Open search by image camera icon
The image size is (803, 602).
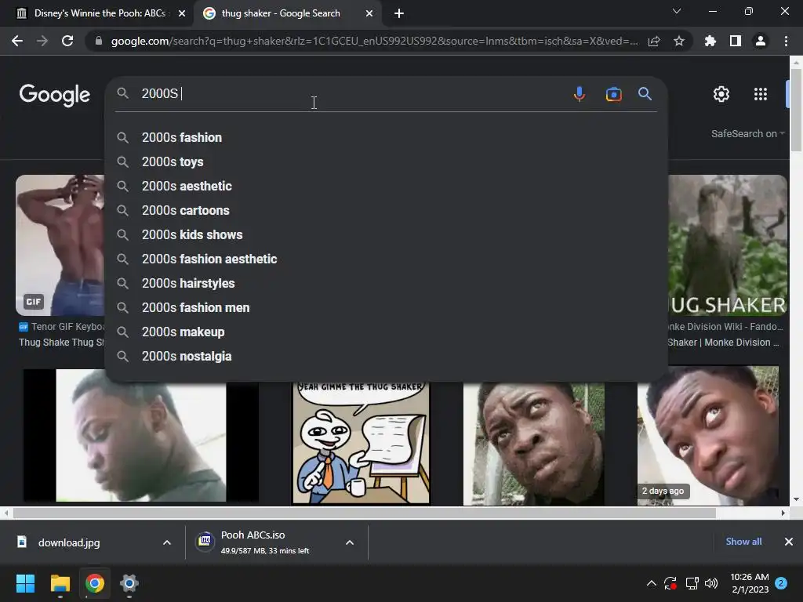click(613, 94)
